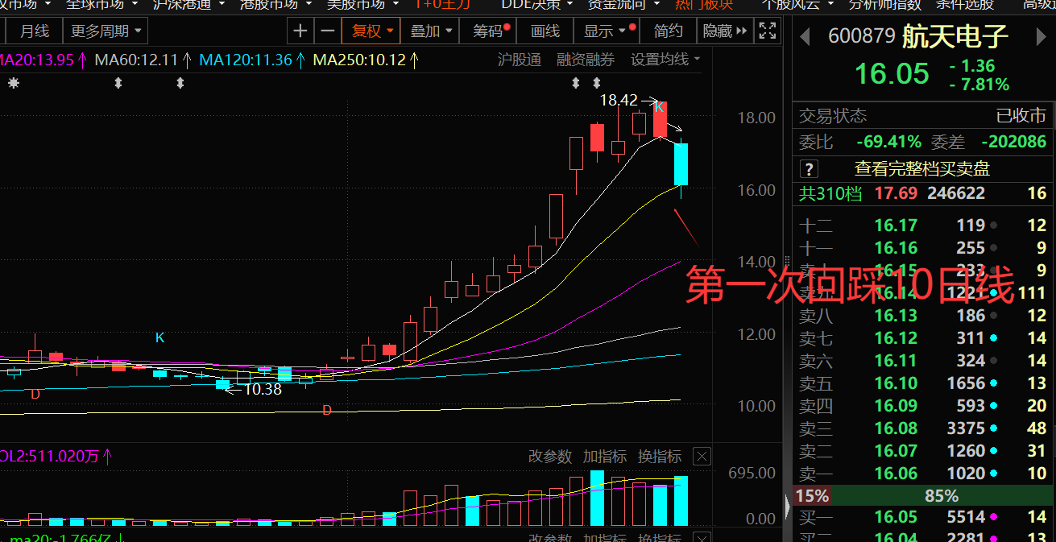
Task: Close the volume indicator panel with X
Action: (x=702, y=457)
